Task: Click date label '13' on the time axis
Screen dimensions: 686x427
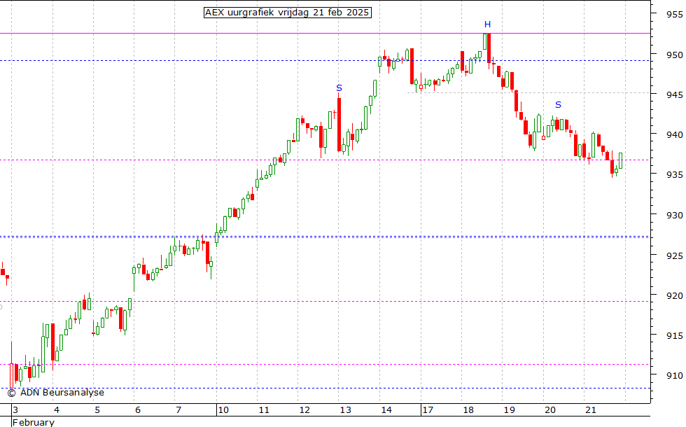Action: click(x=346, y=410)
